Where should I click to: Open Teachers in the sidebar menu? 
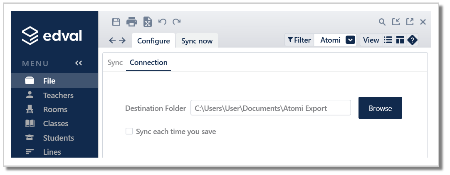[58, 95]
